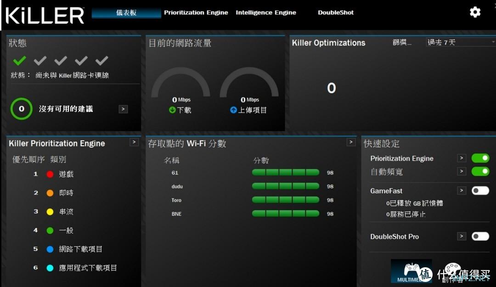
Task: Expand the 沒有可用的建議 arrow
Action: [x=123, y=109]
